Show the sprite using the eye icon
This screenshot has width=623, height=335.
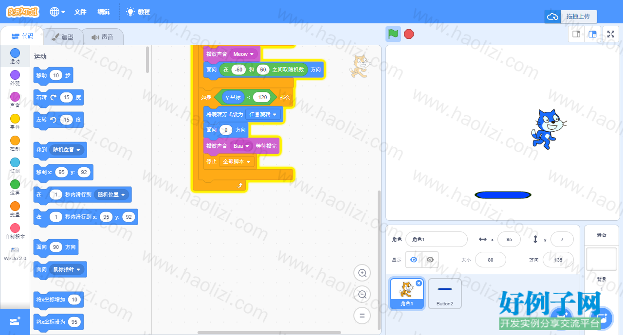point(414,260)
